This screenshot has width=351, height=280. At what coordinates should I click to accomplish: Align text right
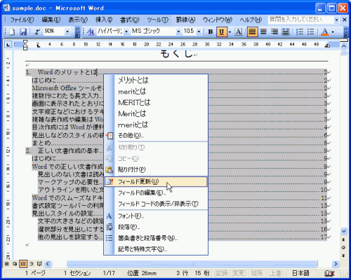tap(274, 31)
